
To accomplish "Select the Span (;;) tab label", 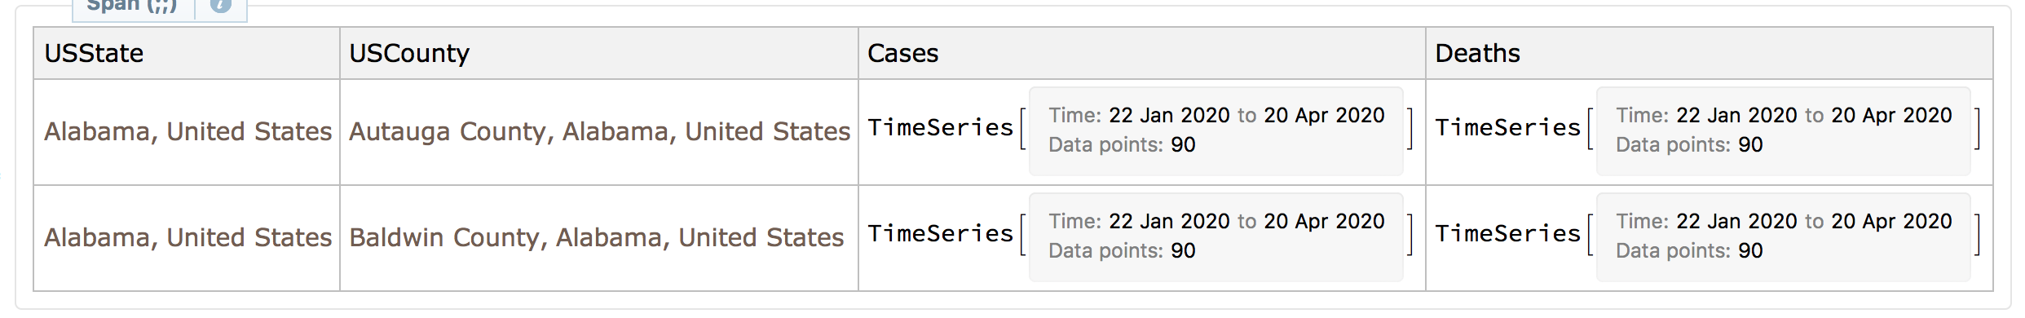I will tap(132, 5).
